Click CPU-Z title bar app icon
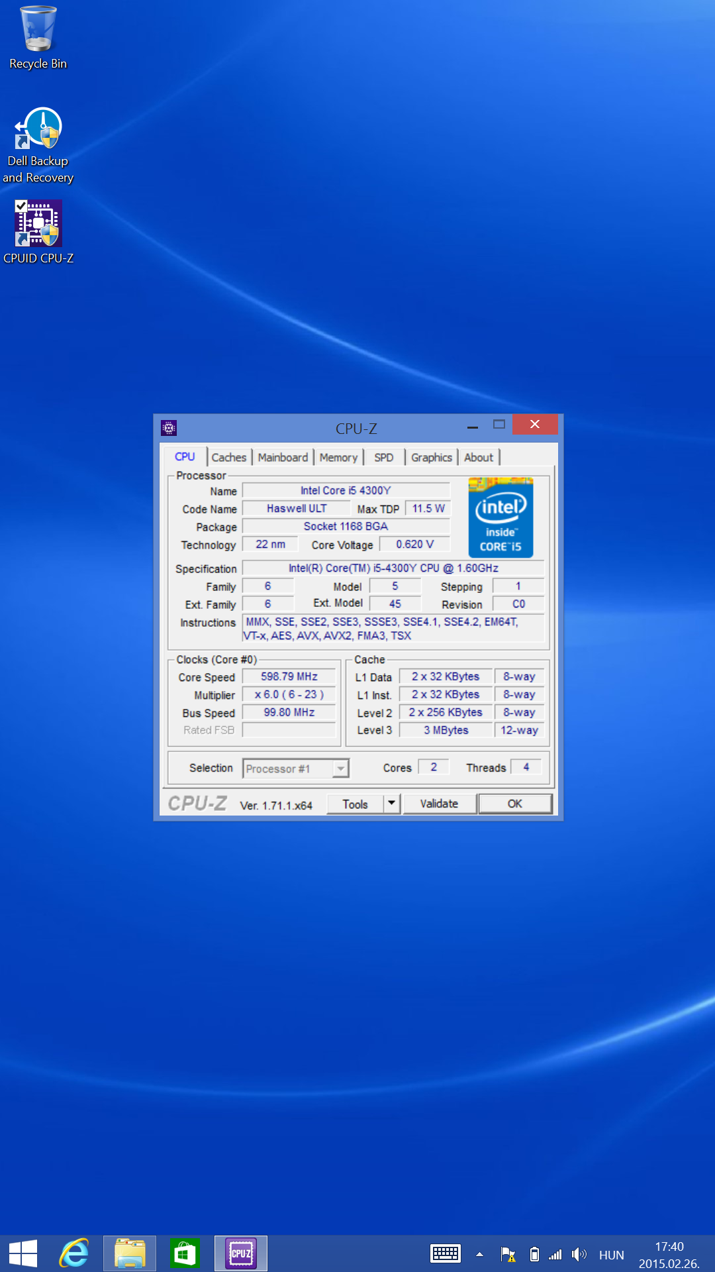The image size is (715, 1272). click(x=169, y=428)
